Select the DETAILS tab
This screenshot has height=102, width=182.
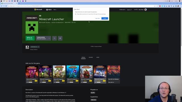[83, 58]
